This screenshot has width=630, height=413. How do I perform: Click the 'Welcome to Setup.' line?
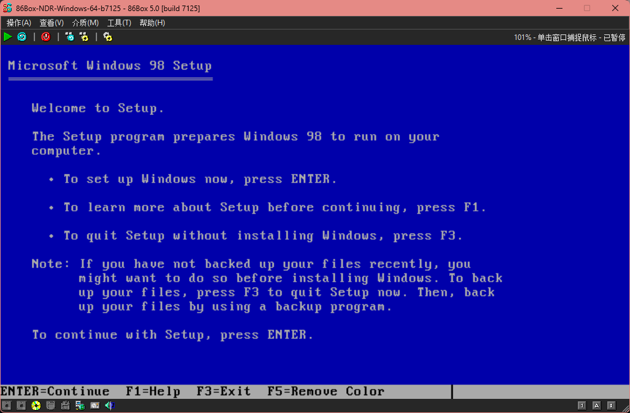pos(98,108)
